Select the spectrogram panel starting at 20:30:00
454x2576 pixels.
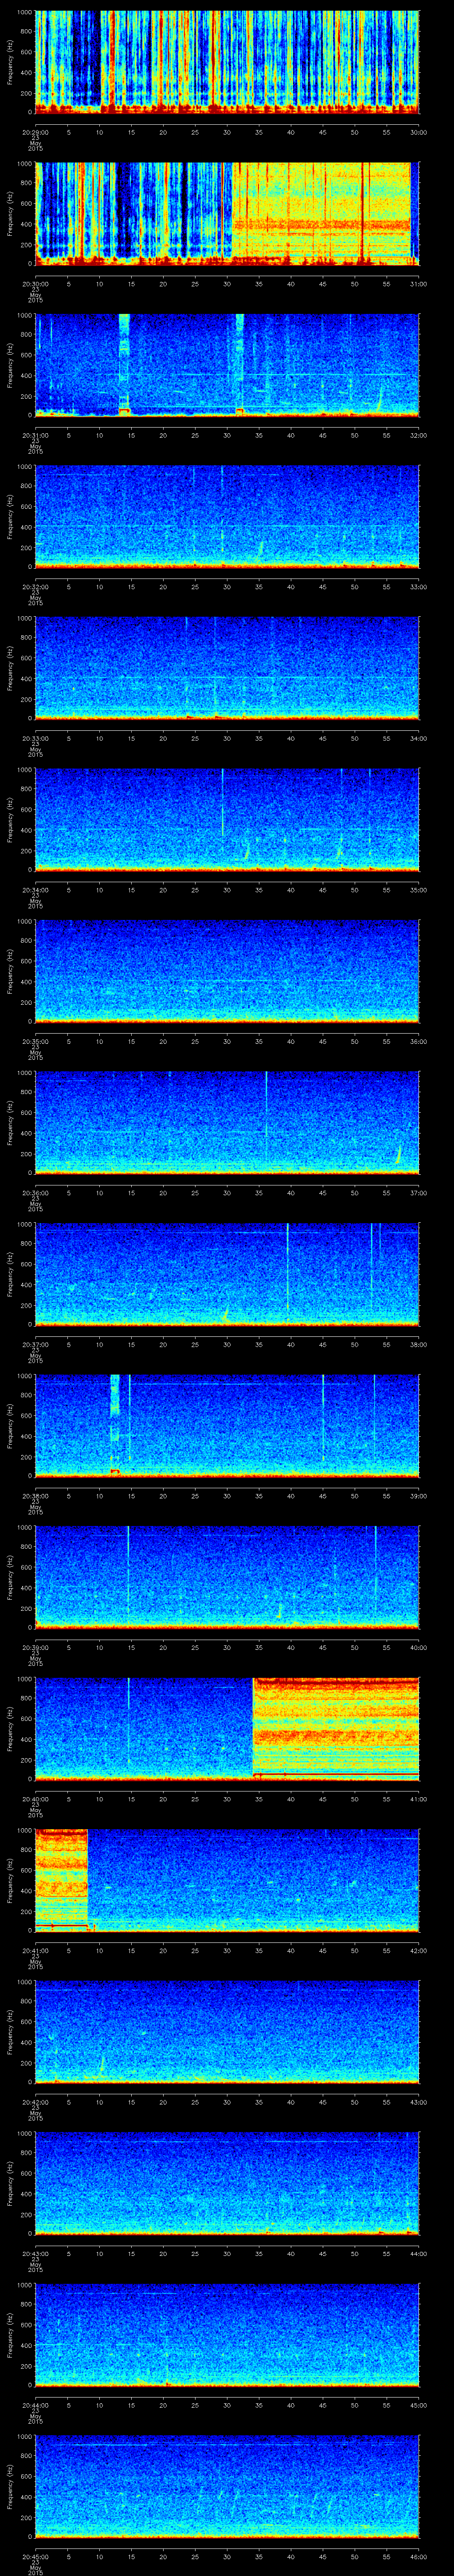[227, 214]
